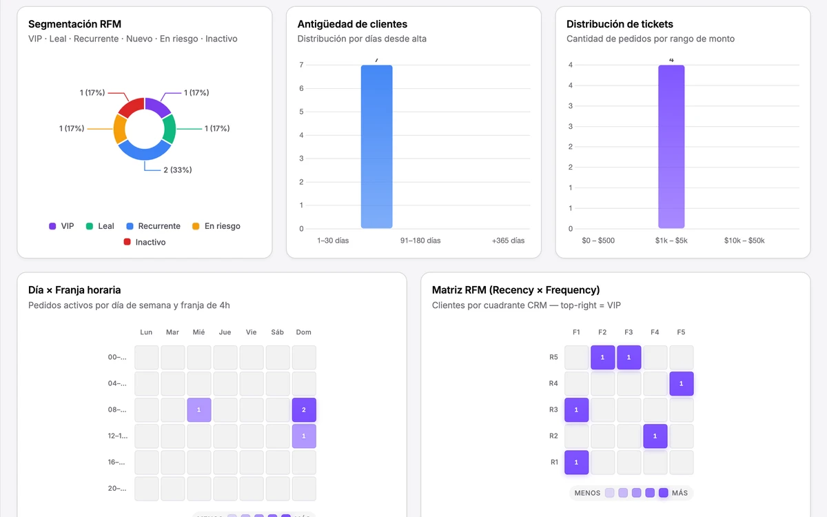Click the Antigüedad de clientes card title
The width and height of the screenshot is (827, 517).
click(352, 24)
